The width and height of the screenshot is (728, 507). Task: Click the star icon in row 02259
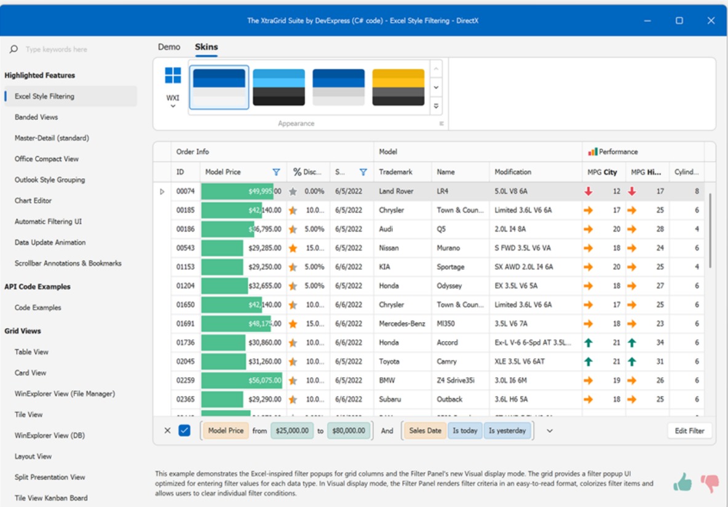(x=293, y=380)
